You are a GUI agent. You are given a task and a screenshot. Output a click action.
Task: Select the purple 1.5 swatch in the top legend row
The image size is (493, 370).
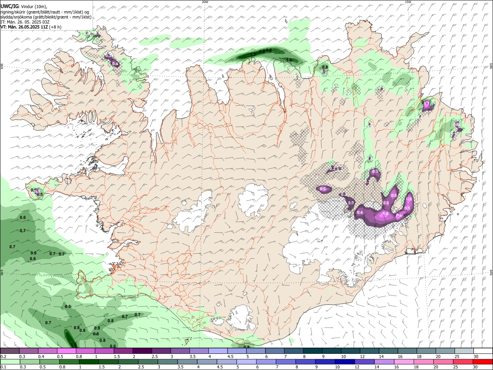point(123,351)
